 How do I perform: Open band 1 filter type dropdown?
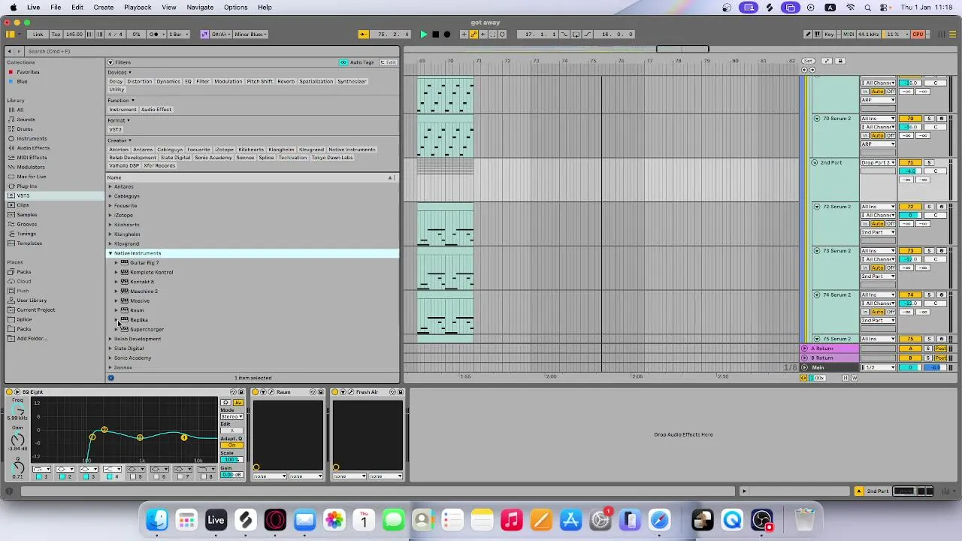[42, 469]
